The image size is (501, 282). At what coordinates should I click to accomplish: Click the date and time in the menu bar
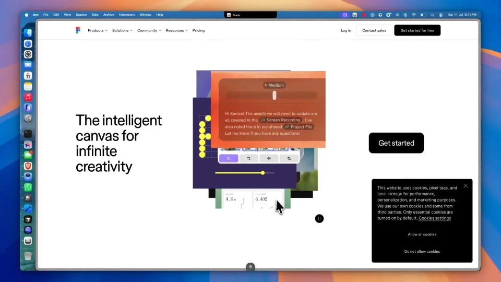(x=462, y=15)
